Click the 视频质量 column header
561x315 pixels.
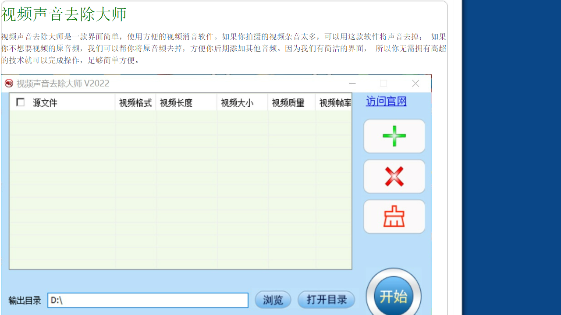(x=289, y=102)
